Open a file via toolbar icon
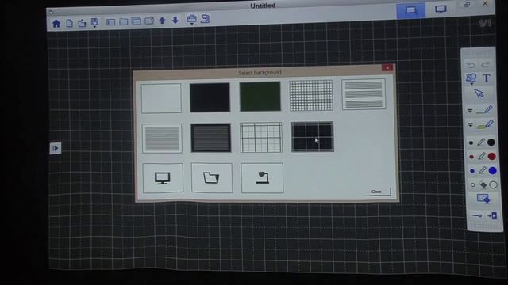Viewport: 508px width, 285px height. pos(82,23)
